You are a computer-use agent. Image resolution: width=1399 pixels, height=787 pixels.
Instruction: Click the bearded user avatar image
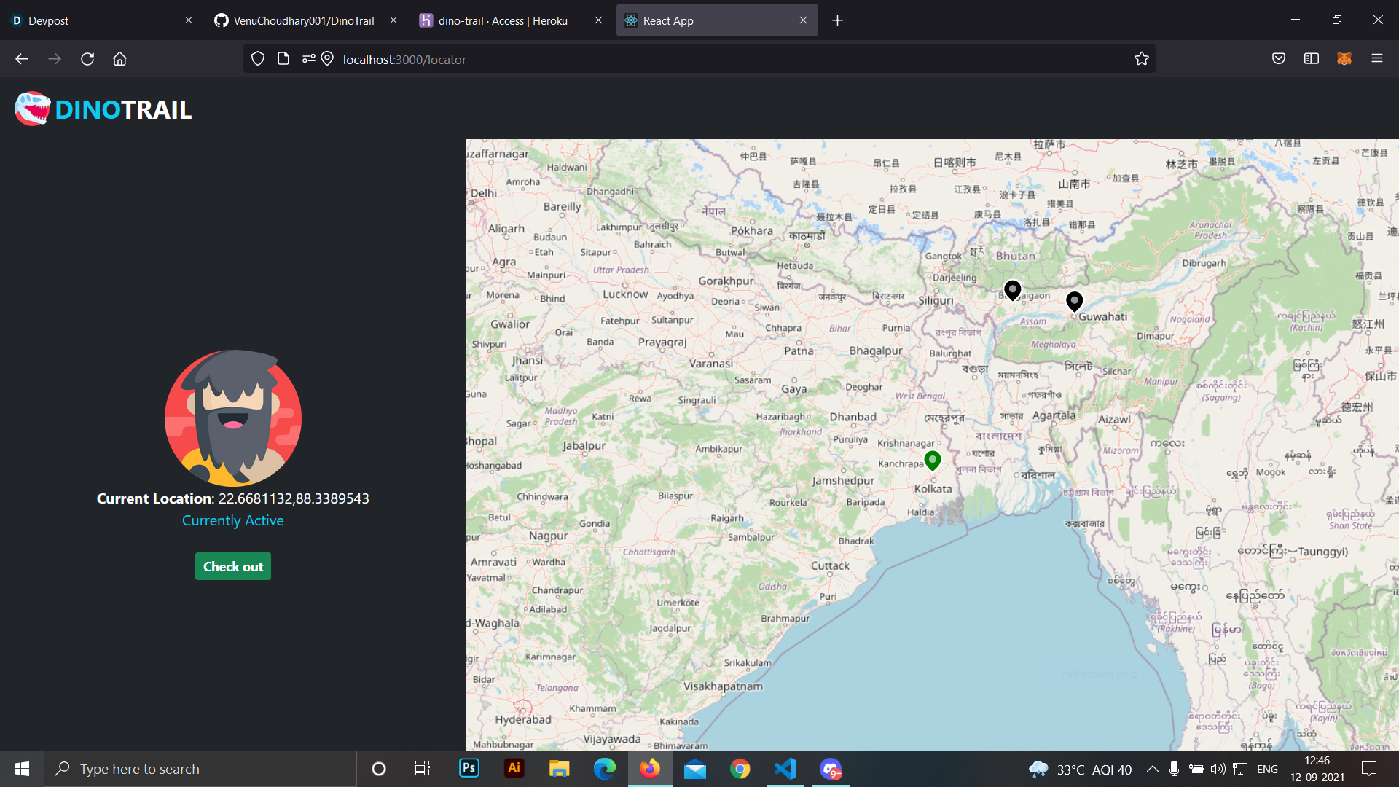(232, 418)
